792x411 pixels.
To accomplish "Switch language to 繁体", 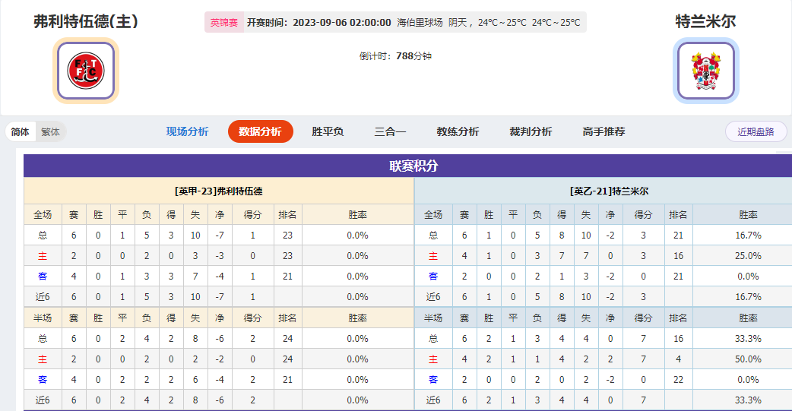I will click(x=50, y=131).
